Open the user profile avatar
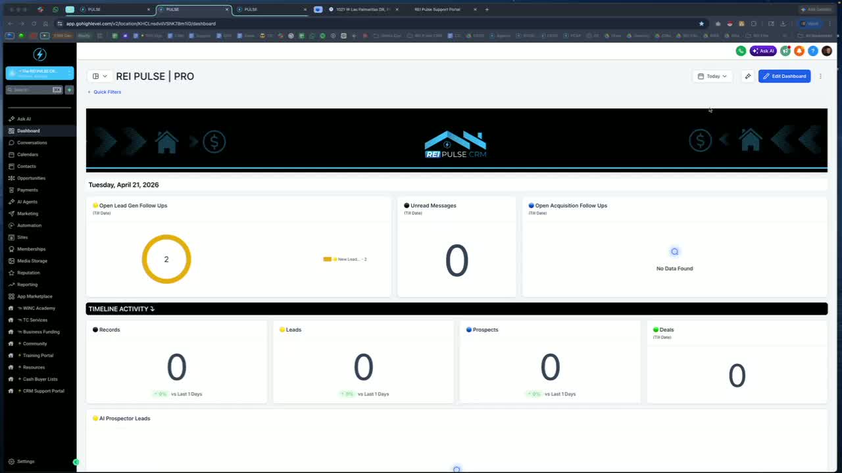This screenshot has width=842, height=473. [x=827, y=51]
